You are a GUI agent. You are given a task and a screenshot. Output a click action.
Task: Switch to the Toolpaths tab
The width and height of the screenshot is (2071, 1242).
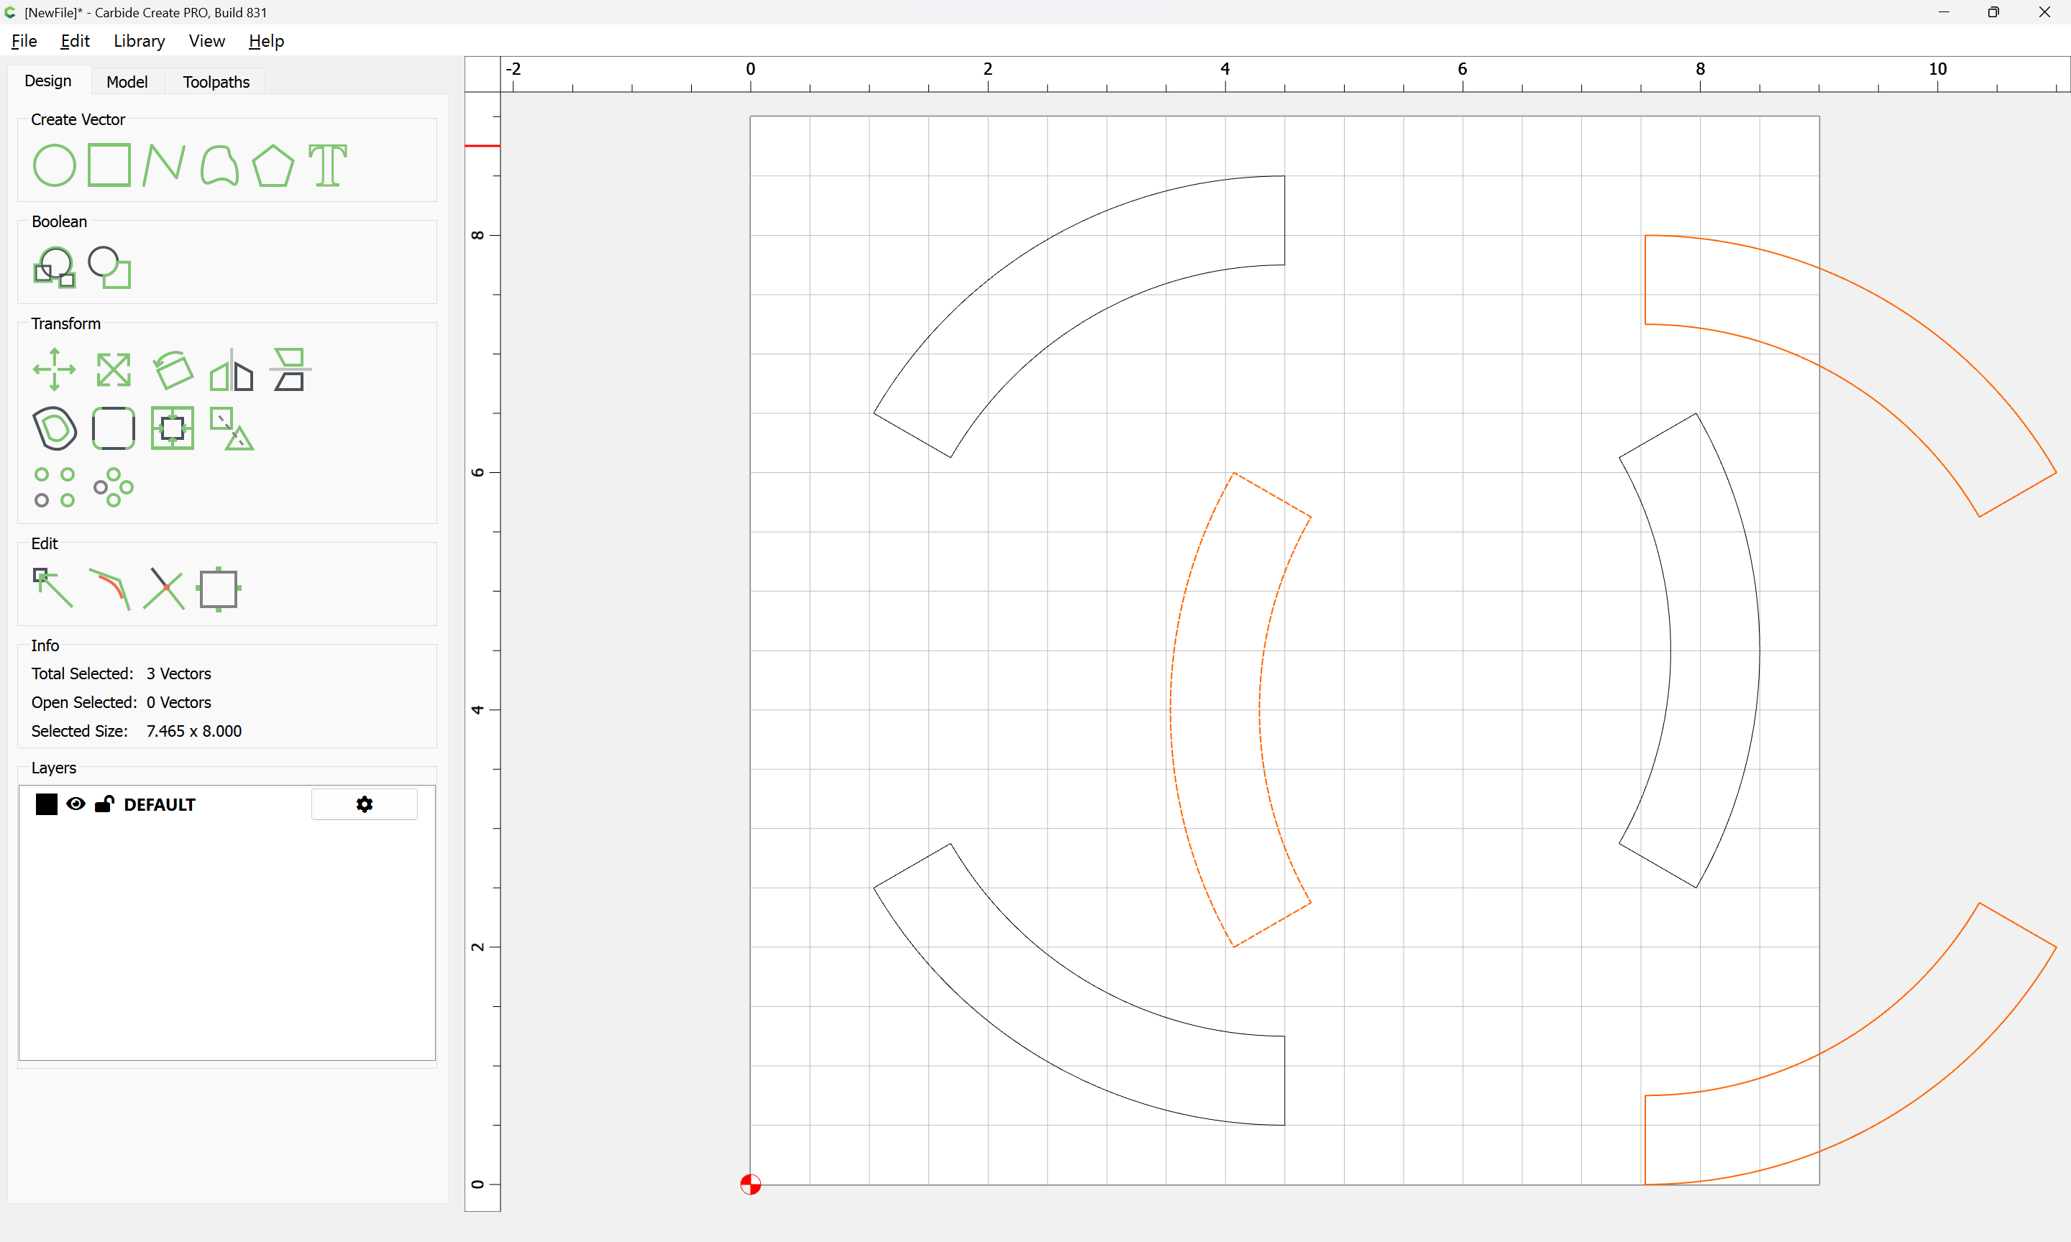216,82
